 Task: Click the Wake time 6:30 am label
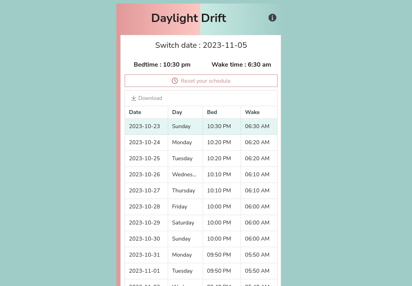[x=241, y=65]
